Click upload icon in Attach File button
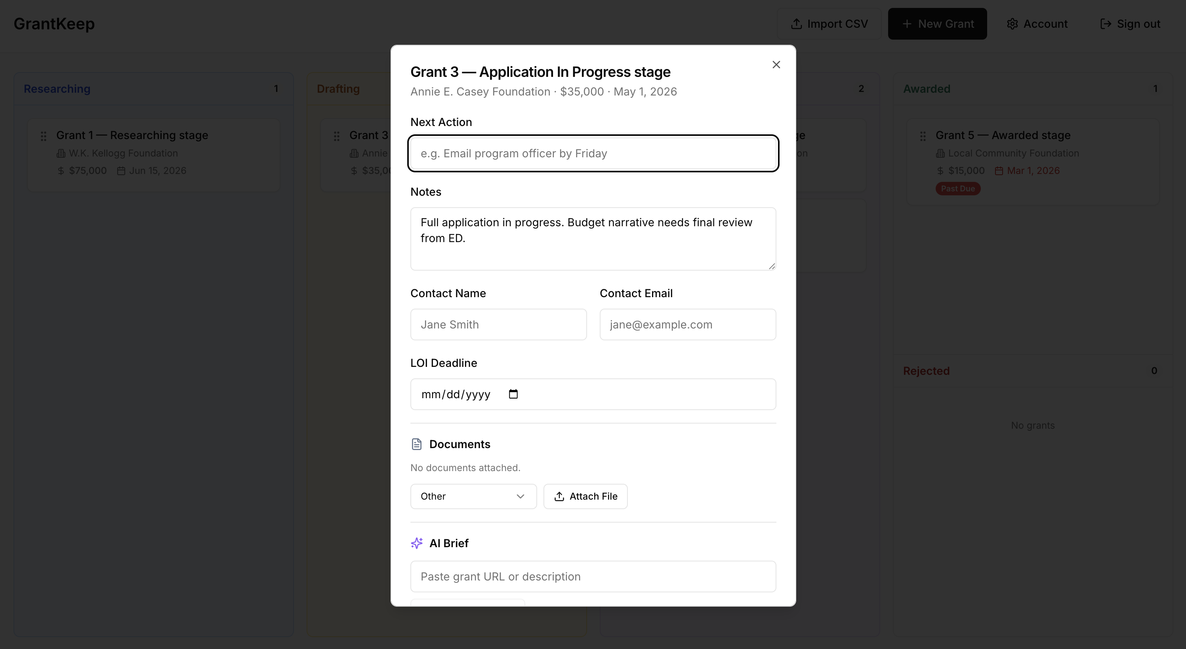This screenshot has width=1186, height=649. point(559,496)
